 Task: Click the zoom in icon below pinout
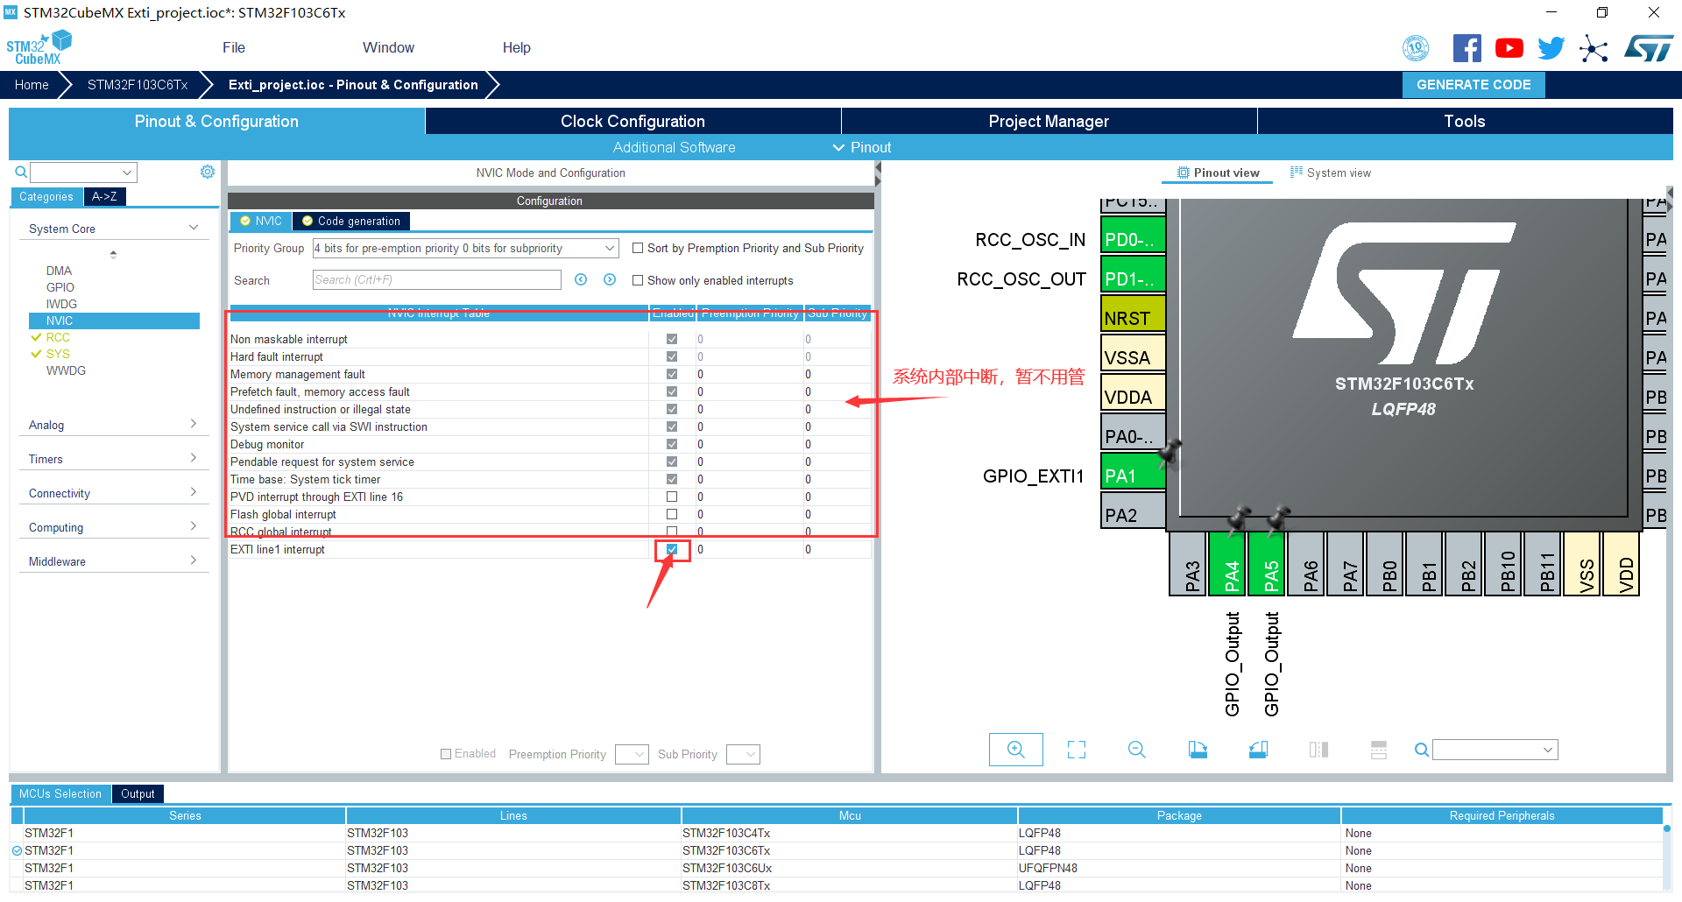(1015, 750)
